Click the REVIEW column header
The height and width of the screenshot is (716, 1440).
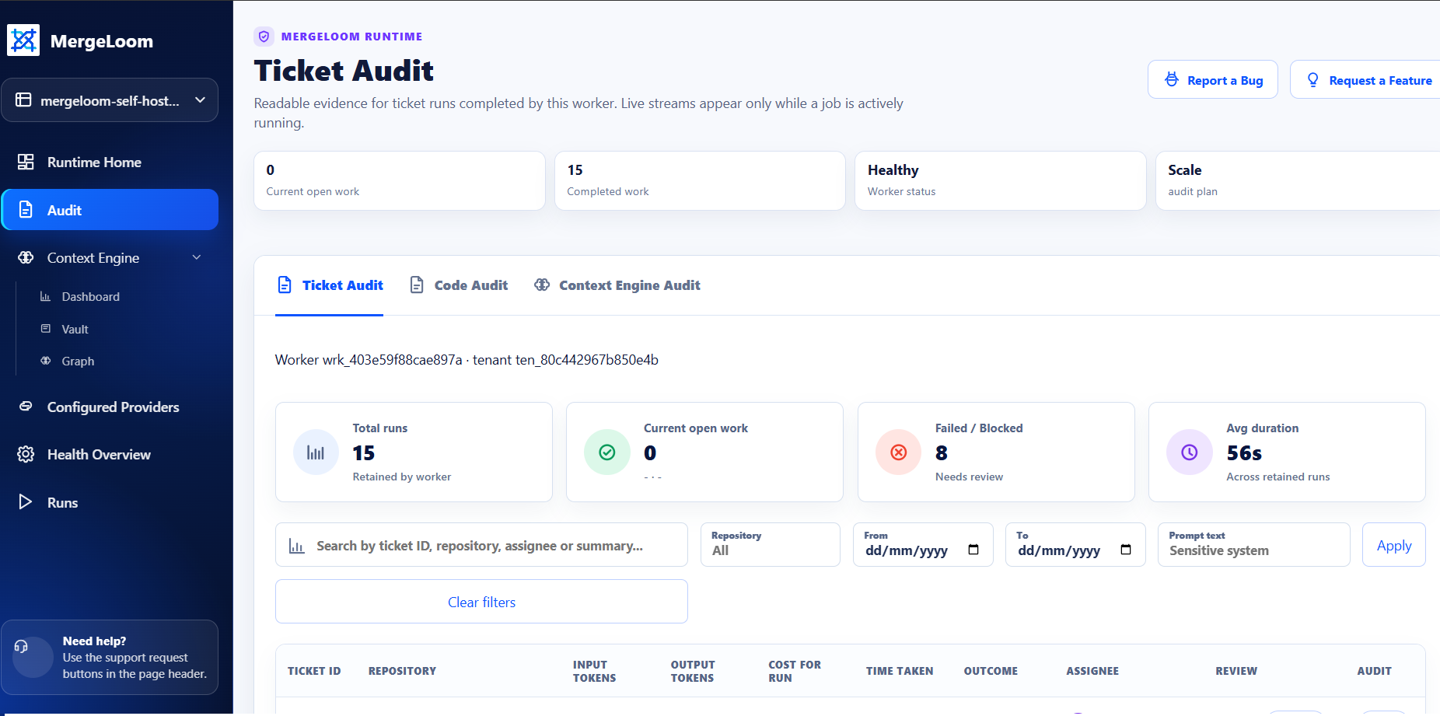(1236, 671)
